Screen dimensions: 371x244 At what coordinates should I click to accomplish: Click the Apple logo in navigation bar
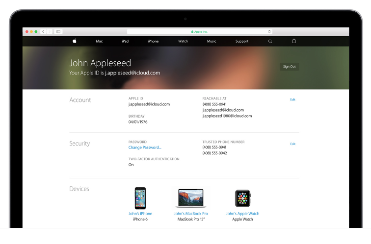(x=75, y=41)
